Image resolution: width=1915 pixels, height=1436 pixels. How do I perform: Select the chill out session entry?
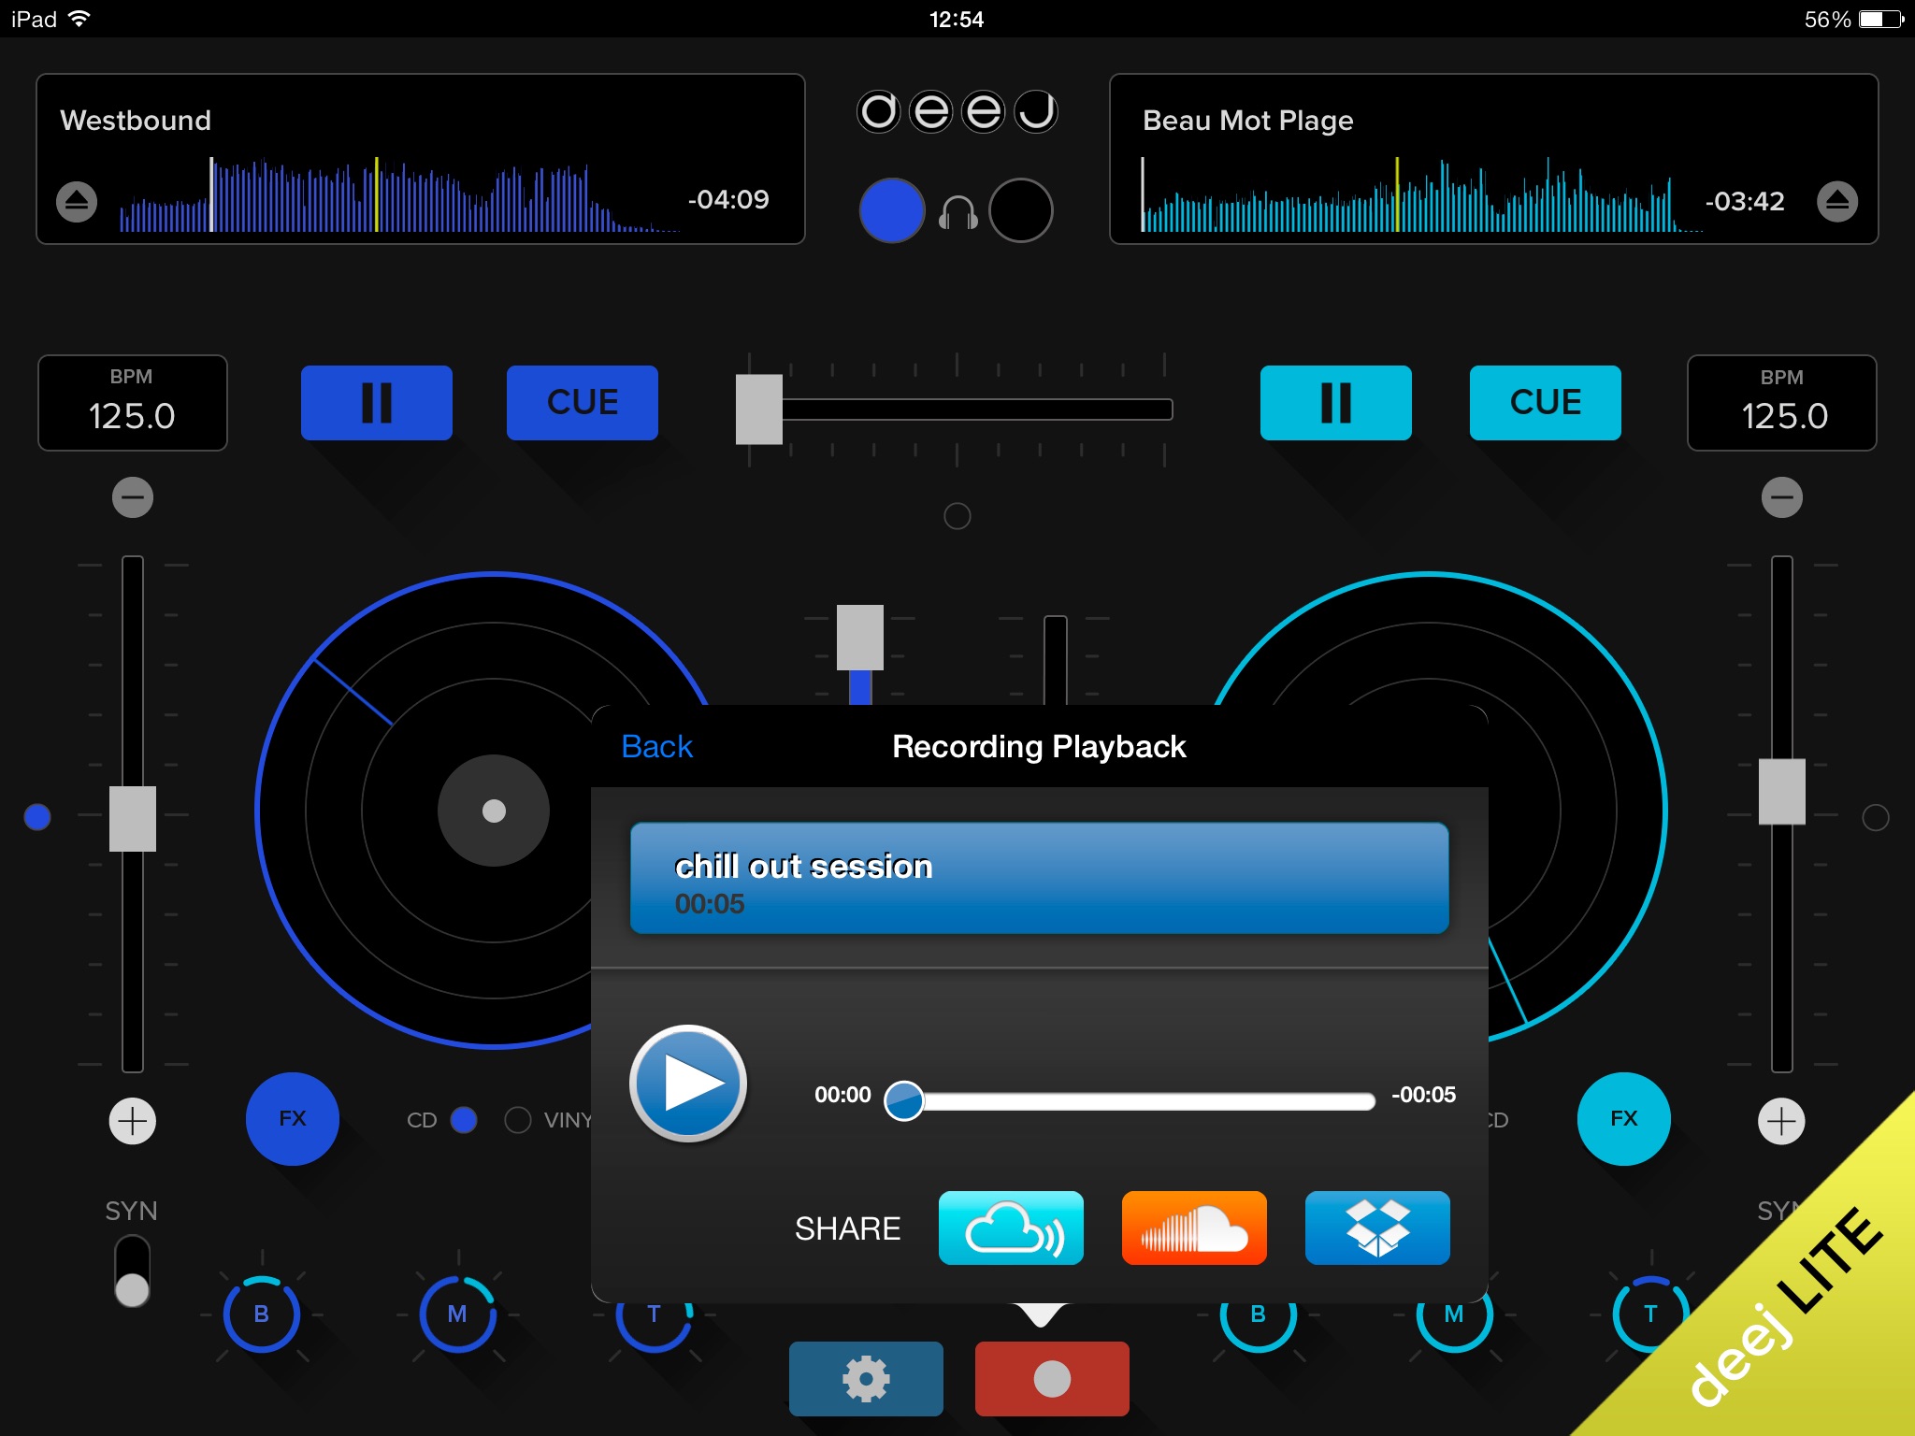tap(1039, 878)
